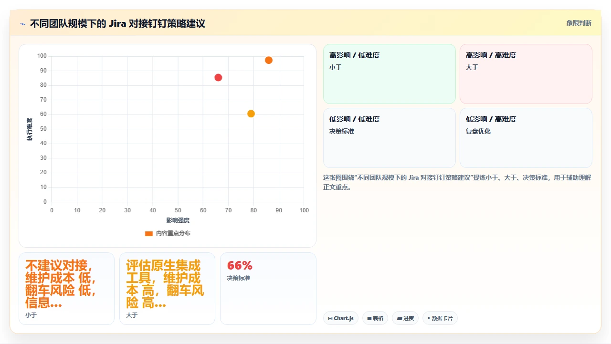Viewport: 611px width, 344px height.
Task: Click the summary paragraph starting 这张图围绕
Action: (457, 182)
